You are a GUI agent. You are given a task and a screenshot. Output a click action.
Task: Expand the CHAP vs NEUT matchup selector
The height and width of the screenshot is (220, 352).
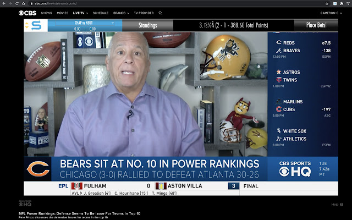point(85,23)
